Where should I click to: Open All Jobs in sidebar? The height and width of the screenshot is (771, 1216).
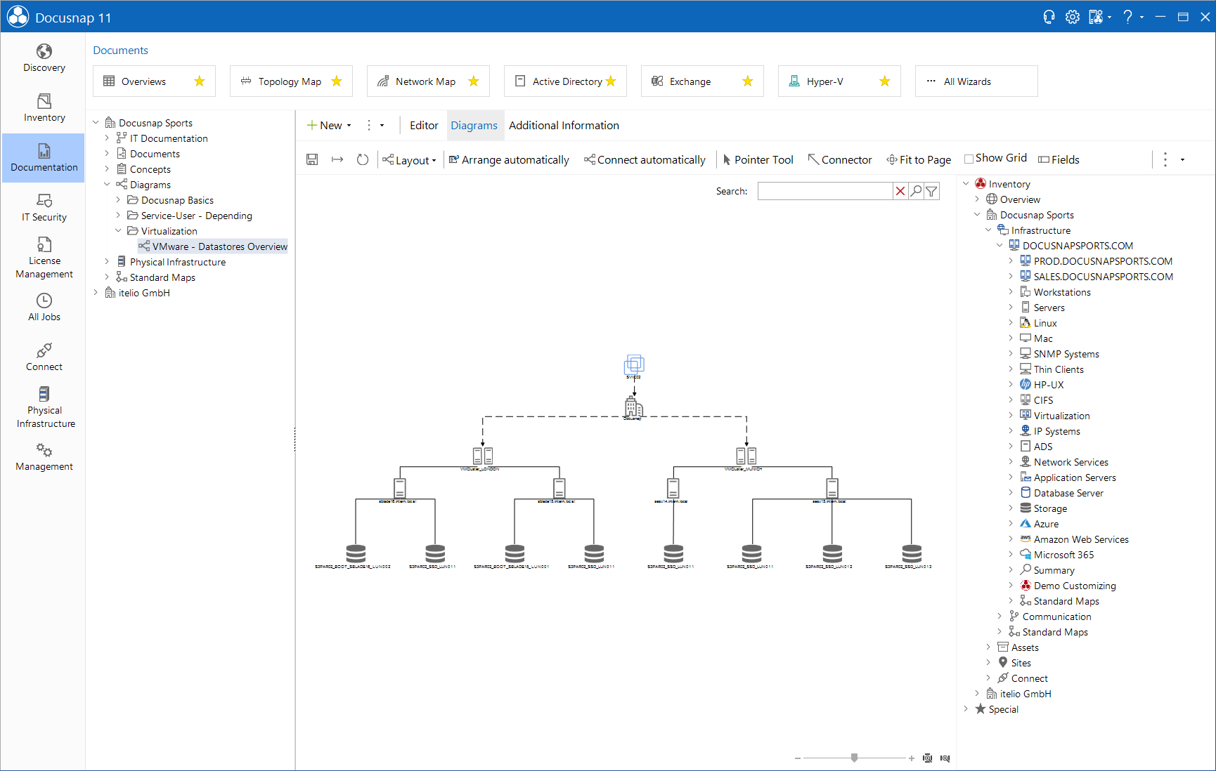tap(44, 308)
